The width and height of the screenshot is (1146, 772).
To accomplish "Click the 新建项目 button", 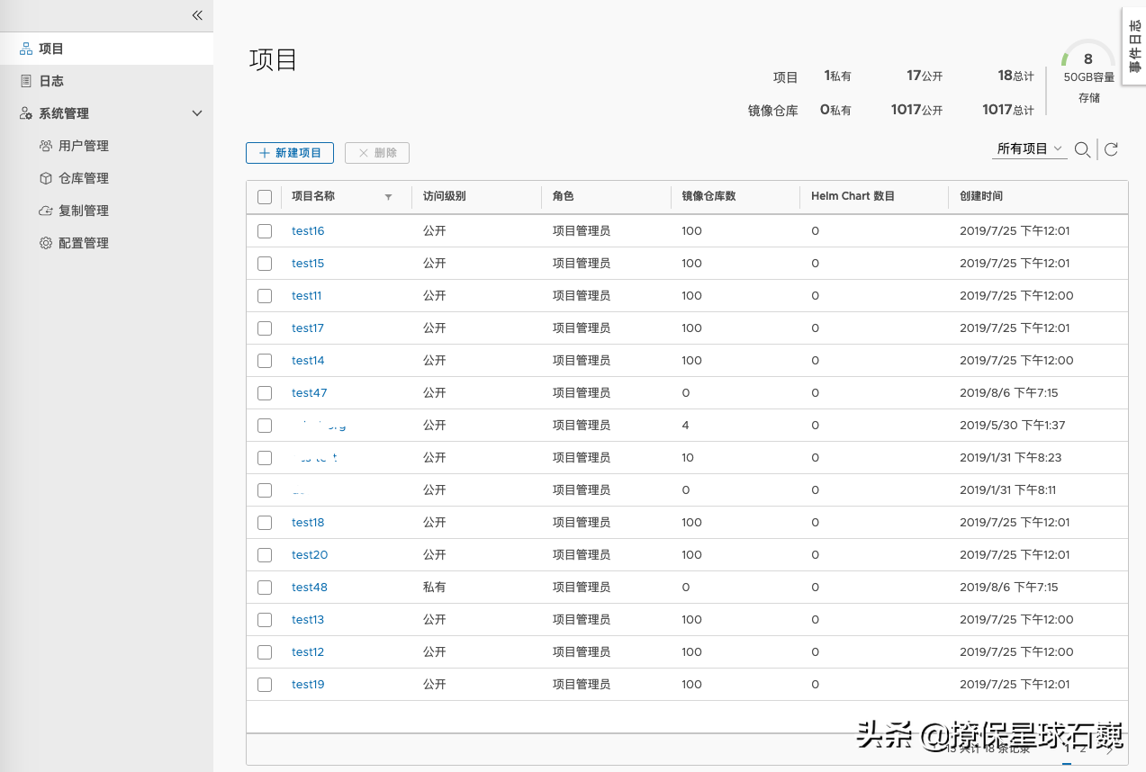I will tap(290, 153).
